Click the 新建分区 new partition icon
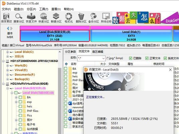Screen dimensions: 179x134 [x=56, y=16]
